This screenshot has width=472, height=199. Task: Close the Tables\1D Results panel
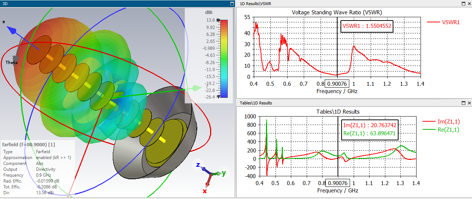pyautogui.click(x=469, y=103)
